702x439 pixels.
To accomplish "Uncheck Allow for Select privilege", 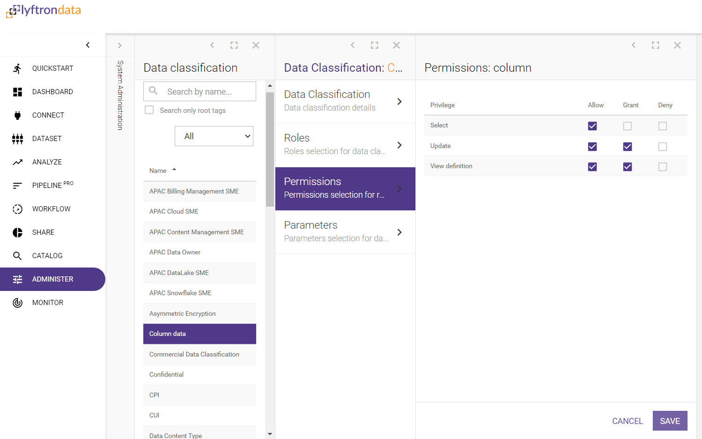I will point(592,126).
